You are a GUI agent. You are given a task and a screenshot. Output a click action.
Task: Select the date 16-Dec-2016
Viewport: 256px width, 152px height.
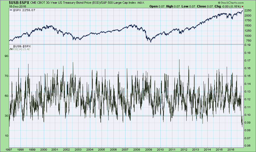pos(17,6)
